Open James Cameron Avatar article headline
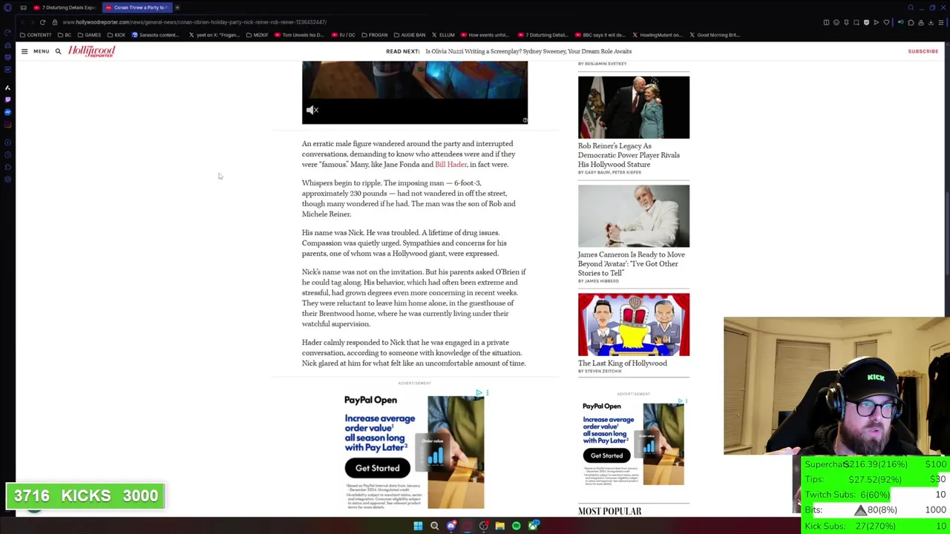The height and width of the screenshot is (534, 950). click(632, 263)
